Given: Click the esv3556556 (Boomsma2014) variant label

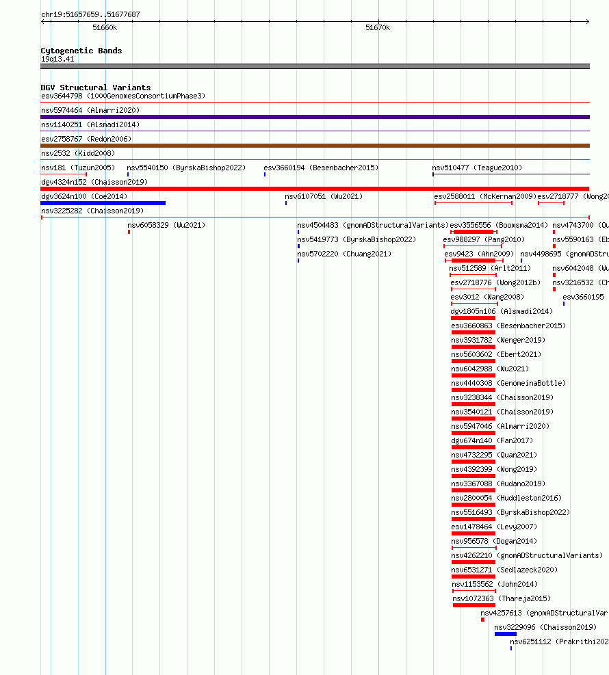Looking at the screenshot, I should point(499,225).
